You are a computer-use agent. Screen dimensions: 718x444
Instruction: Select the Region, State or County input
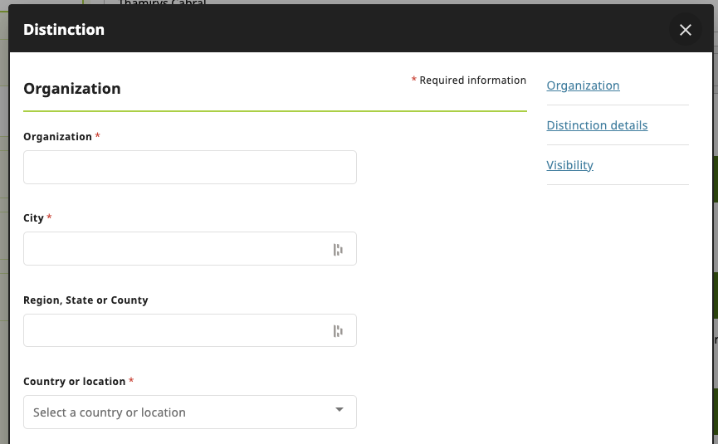click(x=174, y=330)
